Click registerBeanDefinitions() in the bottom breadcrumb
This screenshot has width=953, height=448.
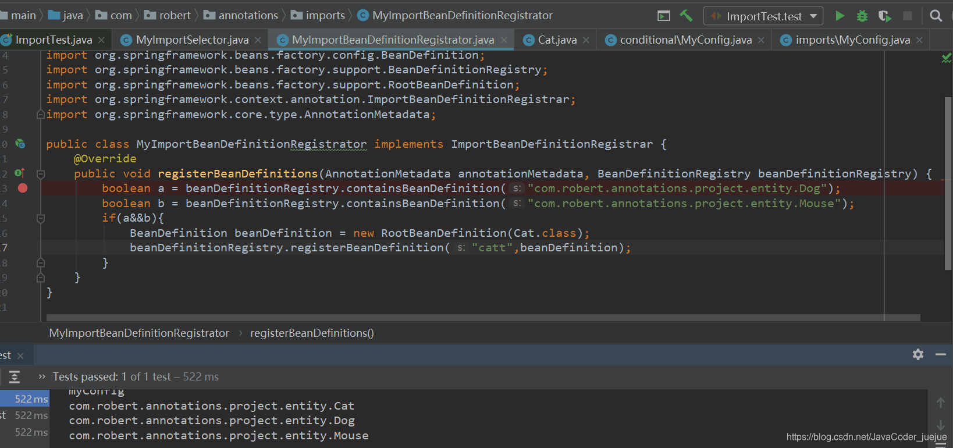[312, 333]
